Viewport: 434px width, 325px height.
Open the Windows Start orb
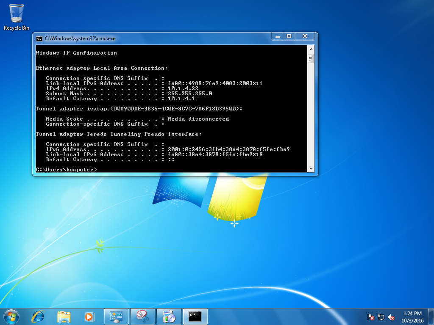[11, 317]
